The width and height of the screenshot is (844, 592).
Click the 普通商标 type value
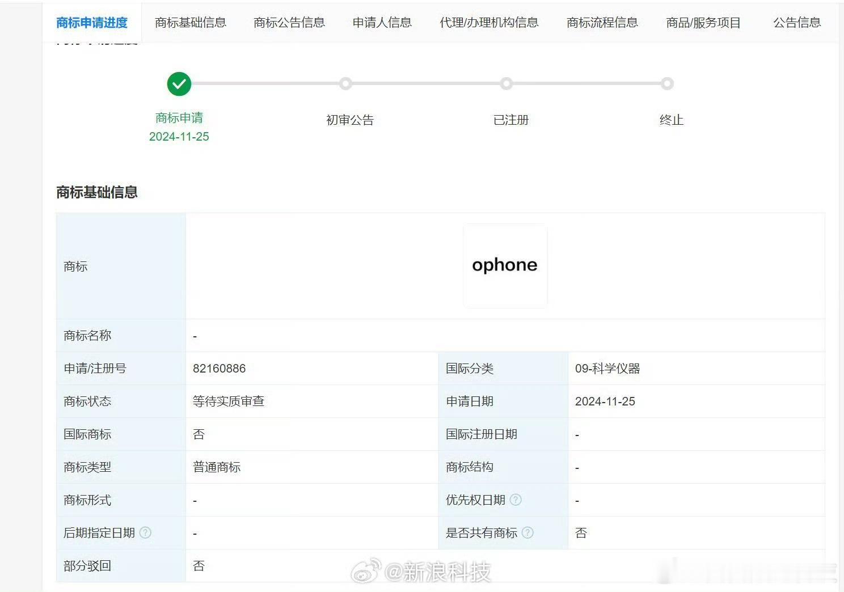pos(217,467)
